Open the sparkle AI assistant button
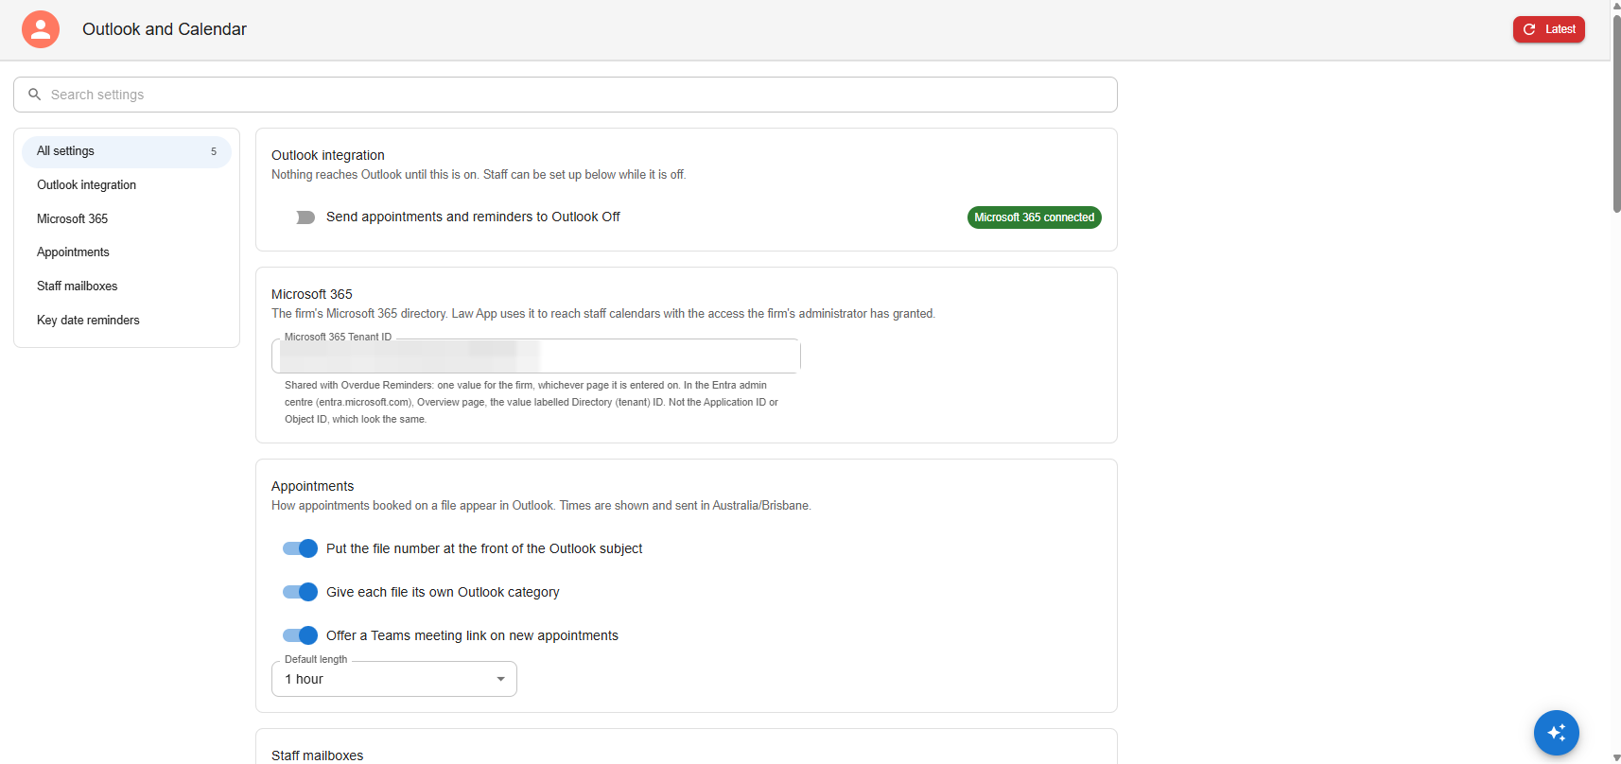1621x764 pixels. [1556, 732]
